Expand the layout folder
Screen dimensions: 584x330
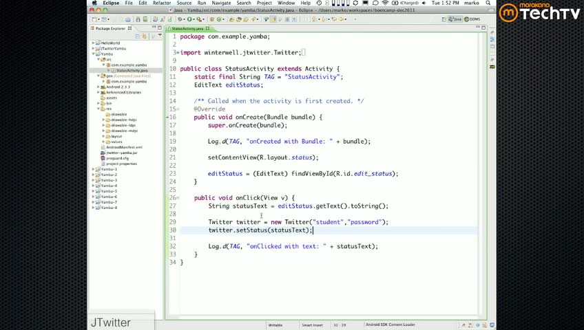(103, 136)
